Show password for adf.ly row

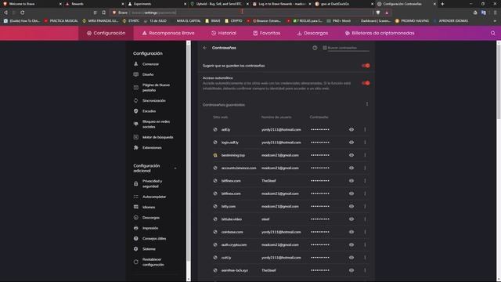(x=351, y=129)
